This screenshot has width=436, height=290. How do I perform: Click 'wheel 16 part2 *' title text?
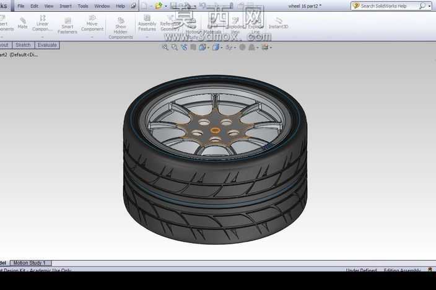(x=305, y=6)
